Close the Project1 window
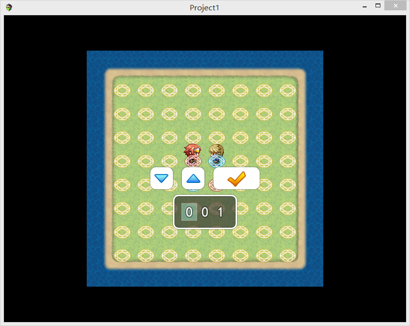 tap(395, 6)
